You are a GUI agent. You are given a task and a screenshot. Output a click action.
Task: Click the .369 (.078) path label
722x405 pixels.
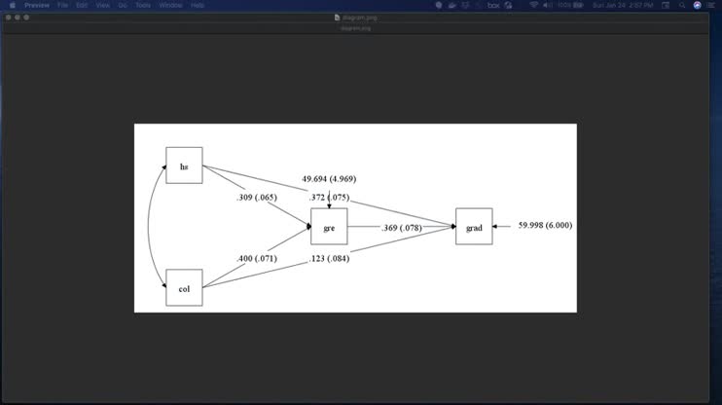[402, 228]
